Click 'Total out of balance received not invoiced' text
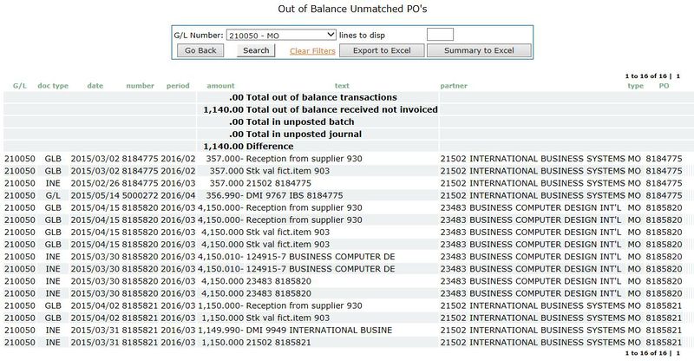 [342, 110]
